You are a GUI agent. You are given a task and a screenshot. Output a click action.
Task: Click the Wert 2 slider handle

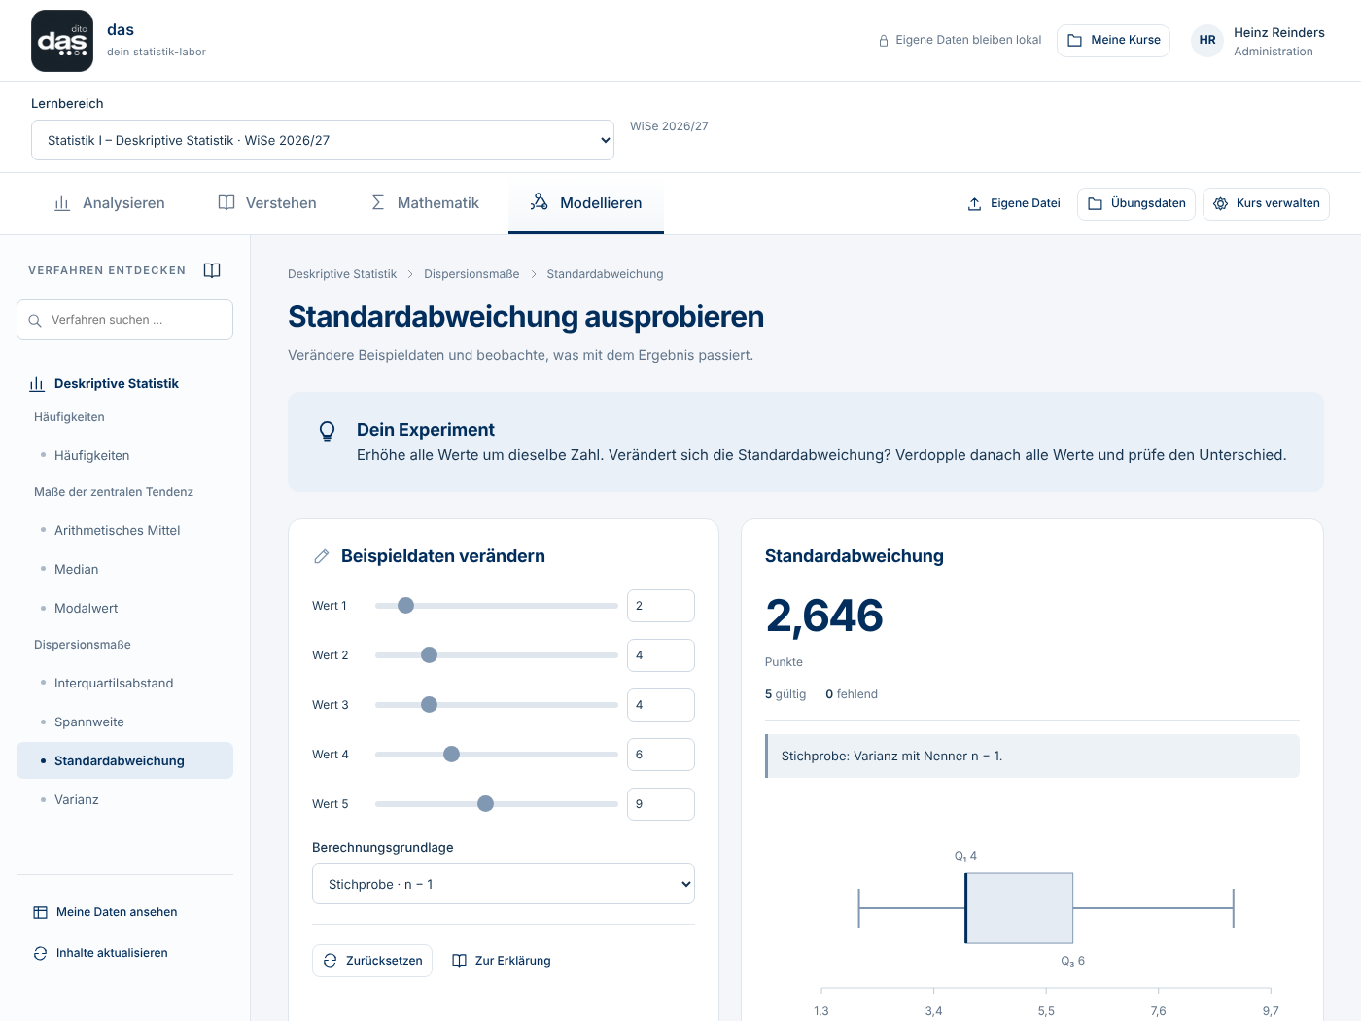pos(429,655)
